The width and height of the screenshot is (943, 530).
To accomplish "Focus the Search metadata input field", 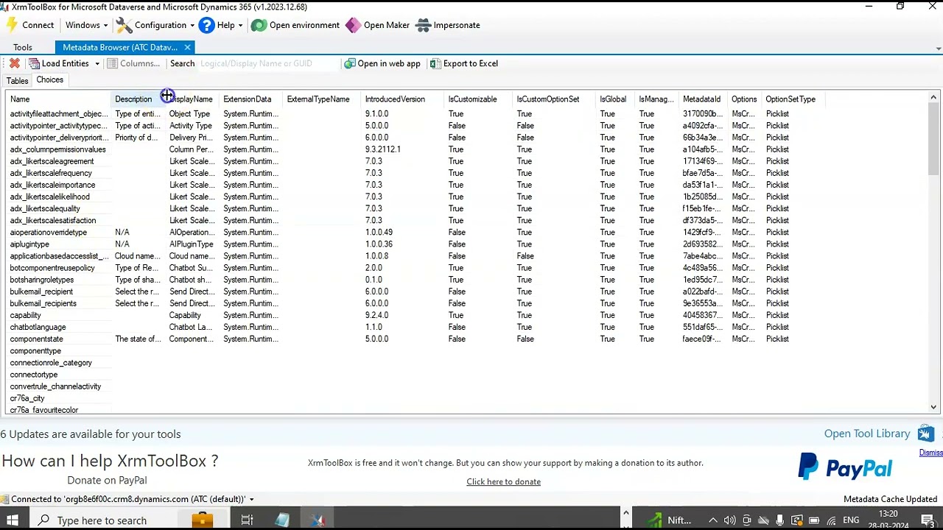I will coord(267,63).
